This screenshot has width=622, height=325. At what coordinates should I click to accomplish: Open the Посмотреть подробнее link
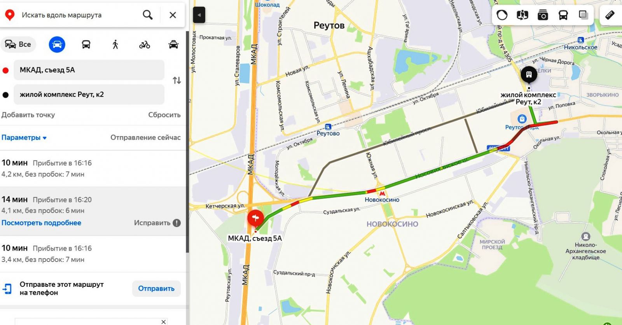point(41,223)
